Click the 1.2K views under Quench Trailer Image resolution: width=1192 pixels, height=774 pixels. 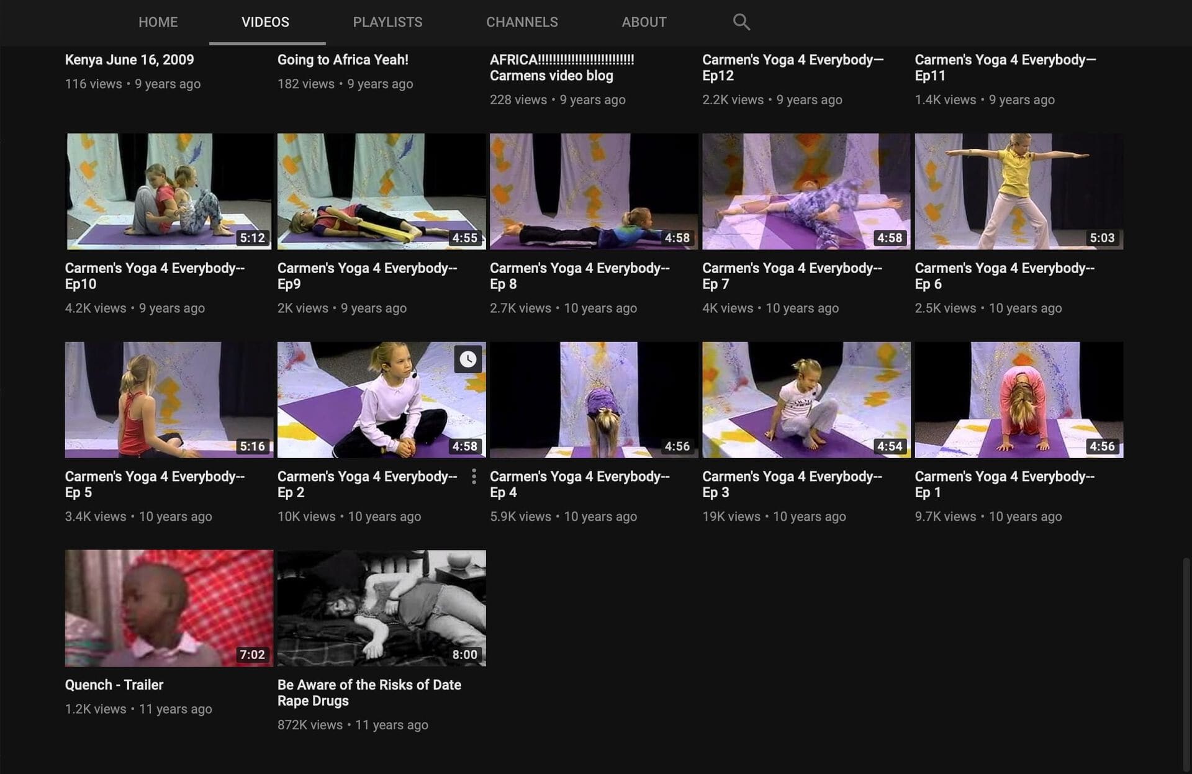(96, 709)
